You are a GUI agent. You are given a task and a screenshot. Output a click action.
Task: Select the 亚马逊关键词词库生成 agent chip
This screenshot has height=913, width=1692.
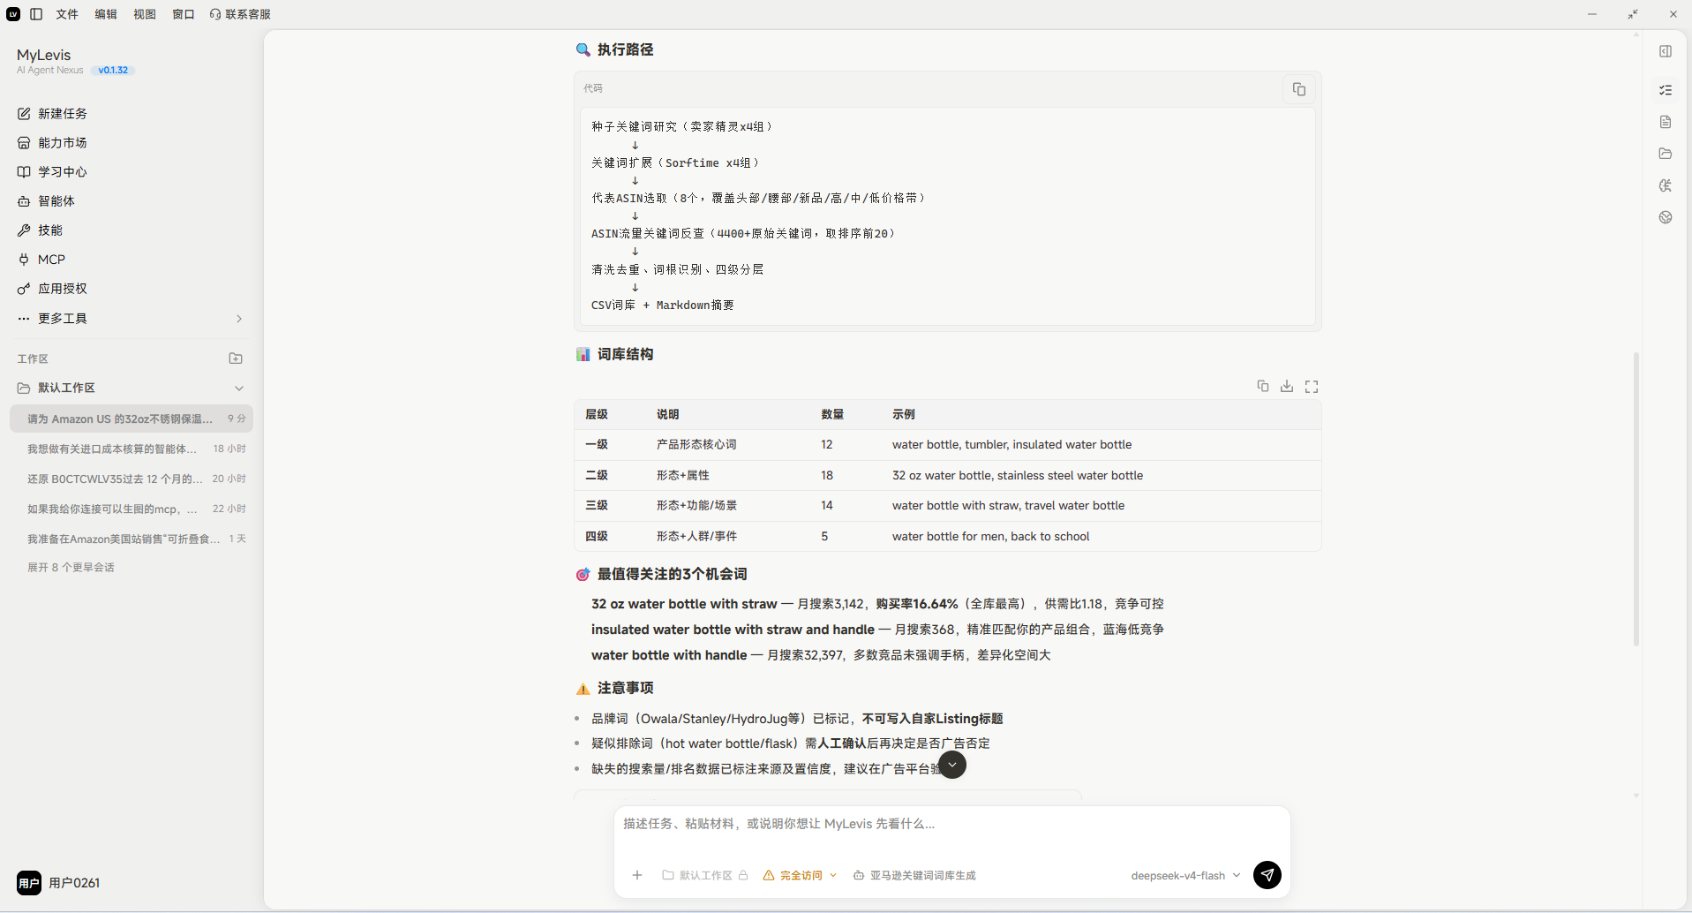click(914, 875)
